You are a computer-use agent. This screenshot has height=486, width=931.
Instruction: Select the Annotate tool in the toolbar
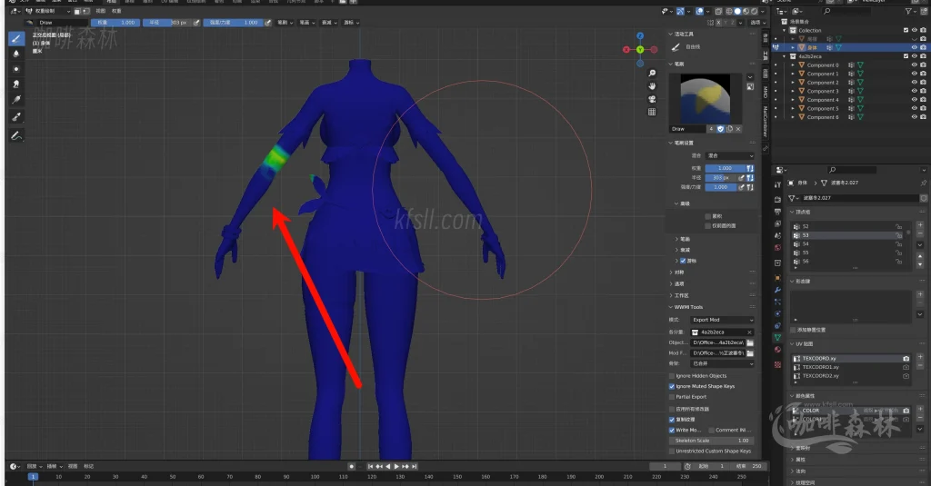pyautogui.click(x=16, y=136)
